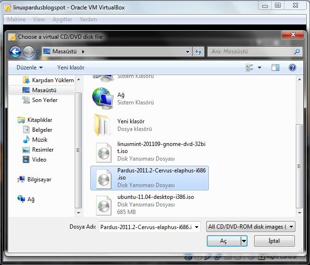Viewport: 310px width, 265px height.
Task: Click the ubuntu ISO disc icon
Action: 104,205
